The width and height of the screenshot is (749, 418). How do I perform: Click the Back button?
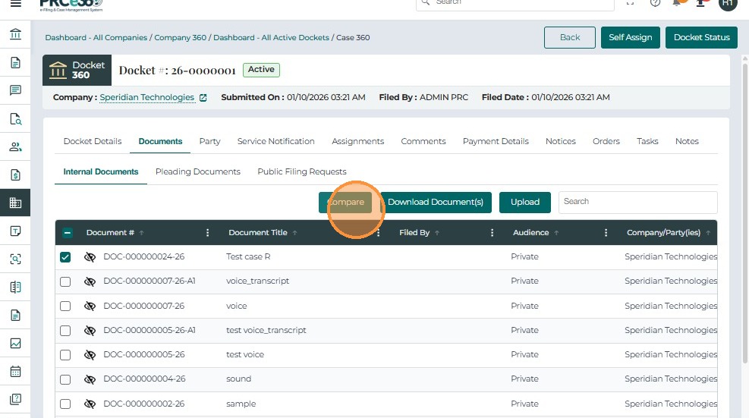(570, 37)
